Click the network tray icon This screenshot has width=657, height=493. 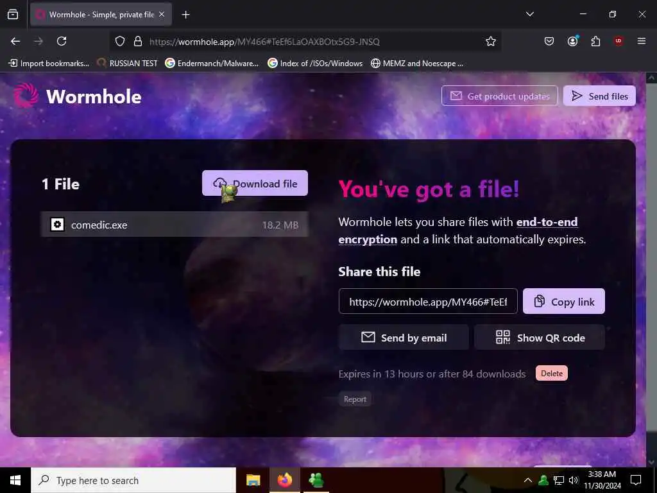pyautogui.click(x=559, y=480)
